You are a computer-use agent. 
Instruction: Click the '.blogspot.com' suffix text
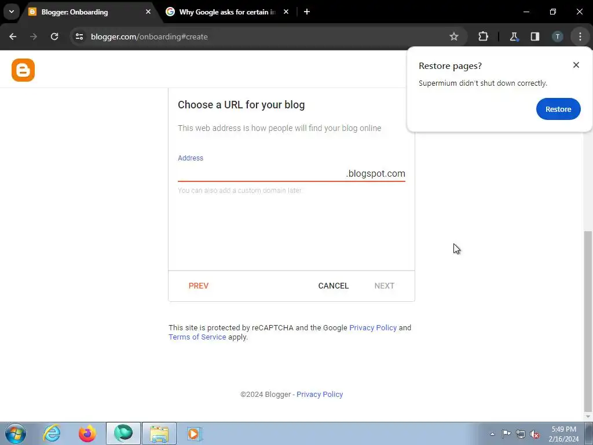375,173
